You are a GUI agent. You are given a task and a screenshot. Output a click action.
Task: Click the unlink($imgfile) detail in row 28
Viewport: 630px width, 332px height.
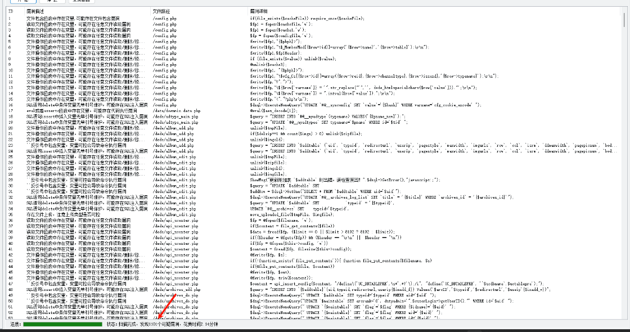click(268, 174)
